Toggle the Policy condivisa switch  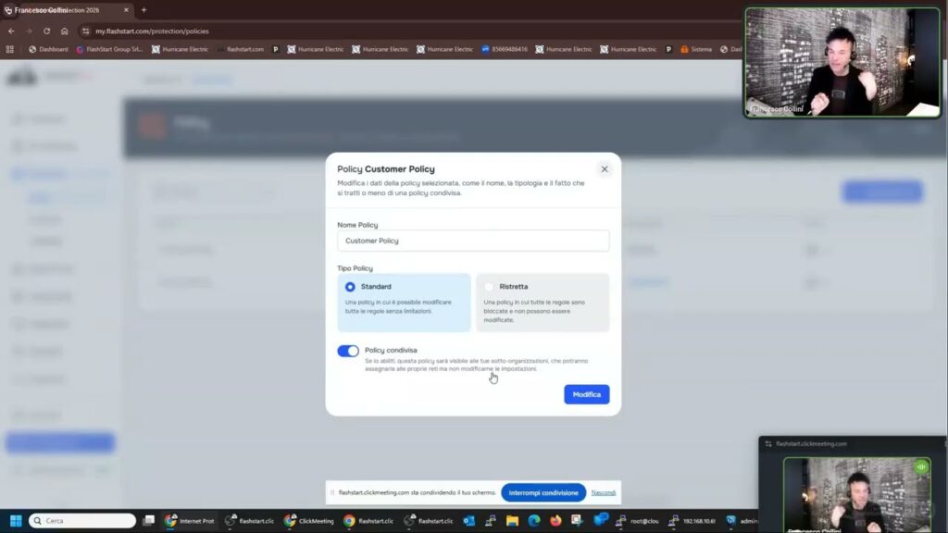[348, 351]
